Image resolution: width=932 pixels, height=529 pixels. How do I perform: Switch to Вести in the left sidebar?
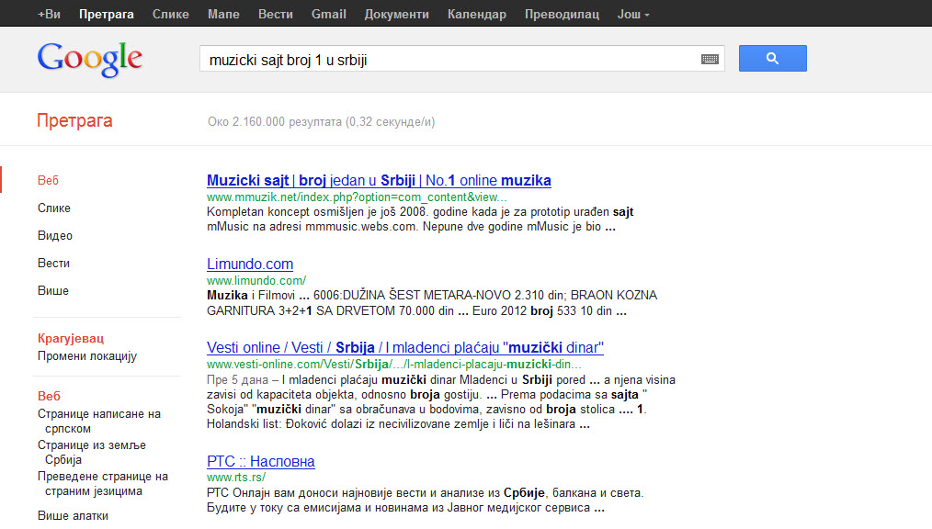[x=53, y=263]
